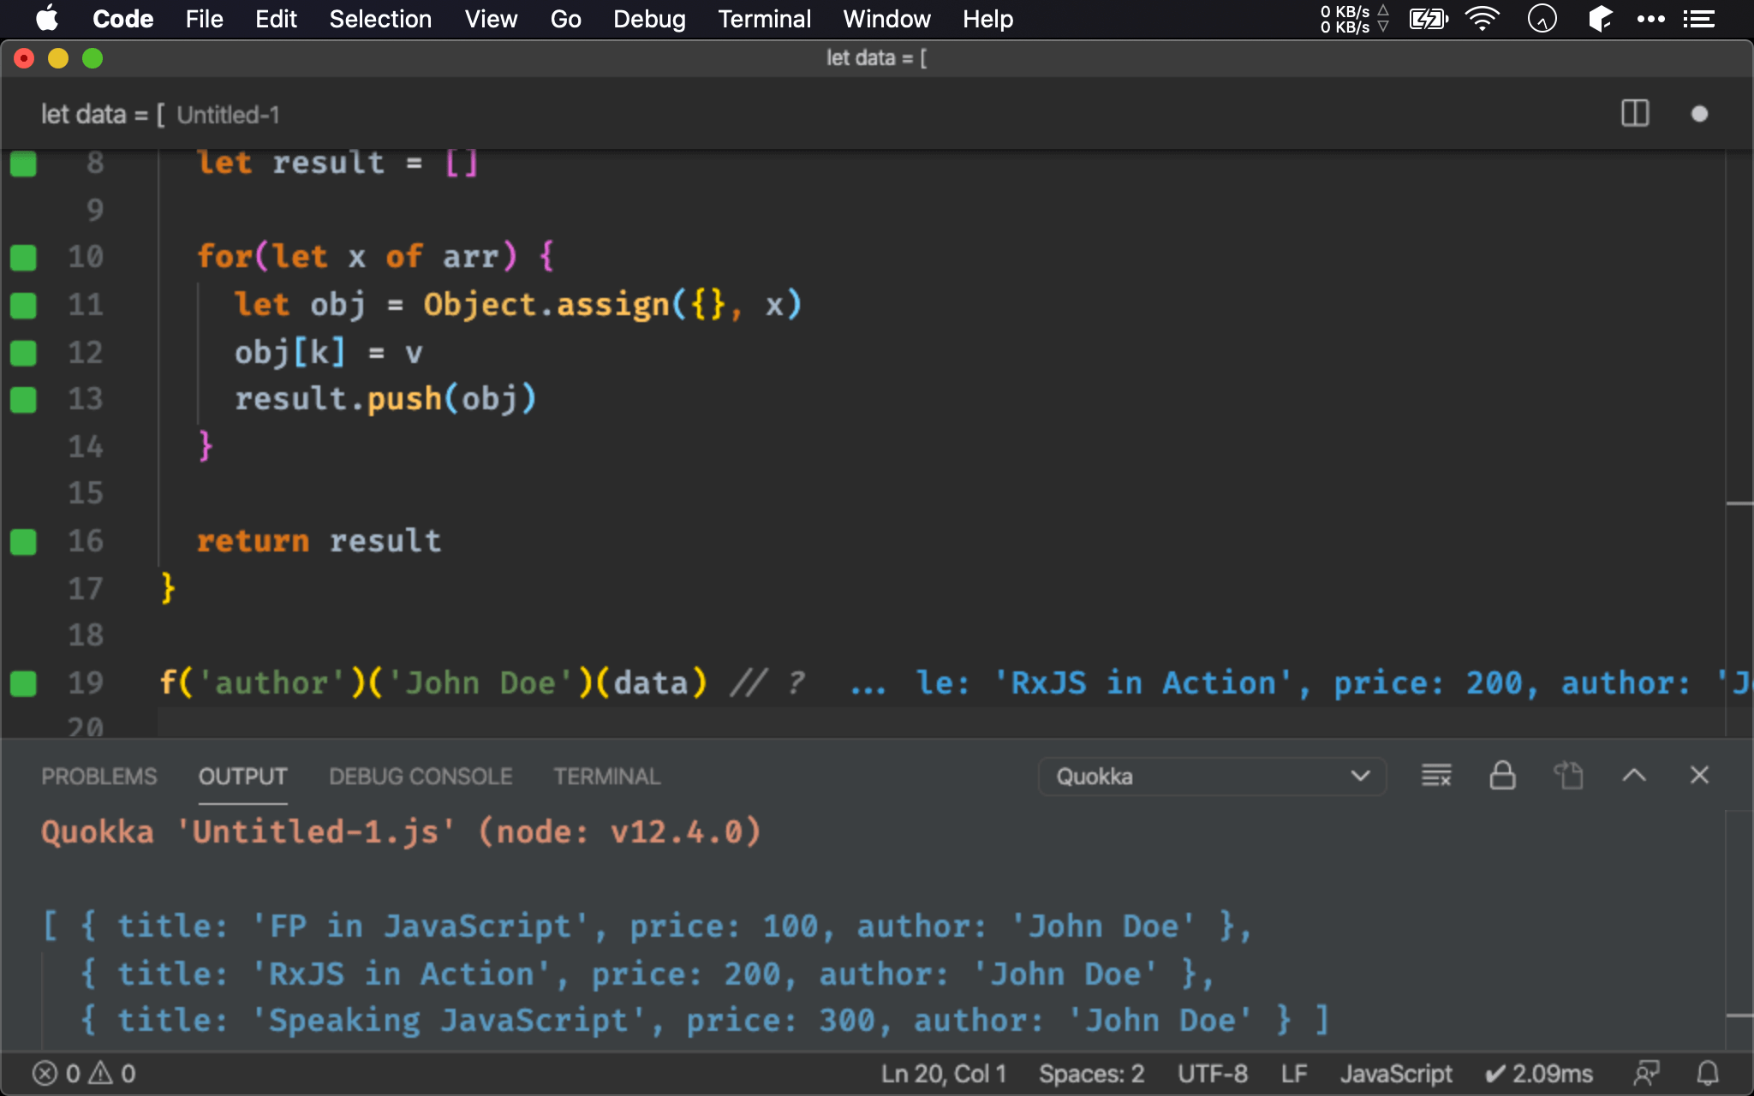Viewport: 1754px width, 1096px height.
Task: Click the green Quokka coverage marker on line 16
Action: [23, 541]
